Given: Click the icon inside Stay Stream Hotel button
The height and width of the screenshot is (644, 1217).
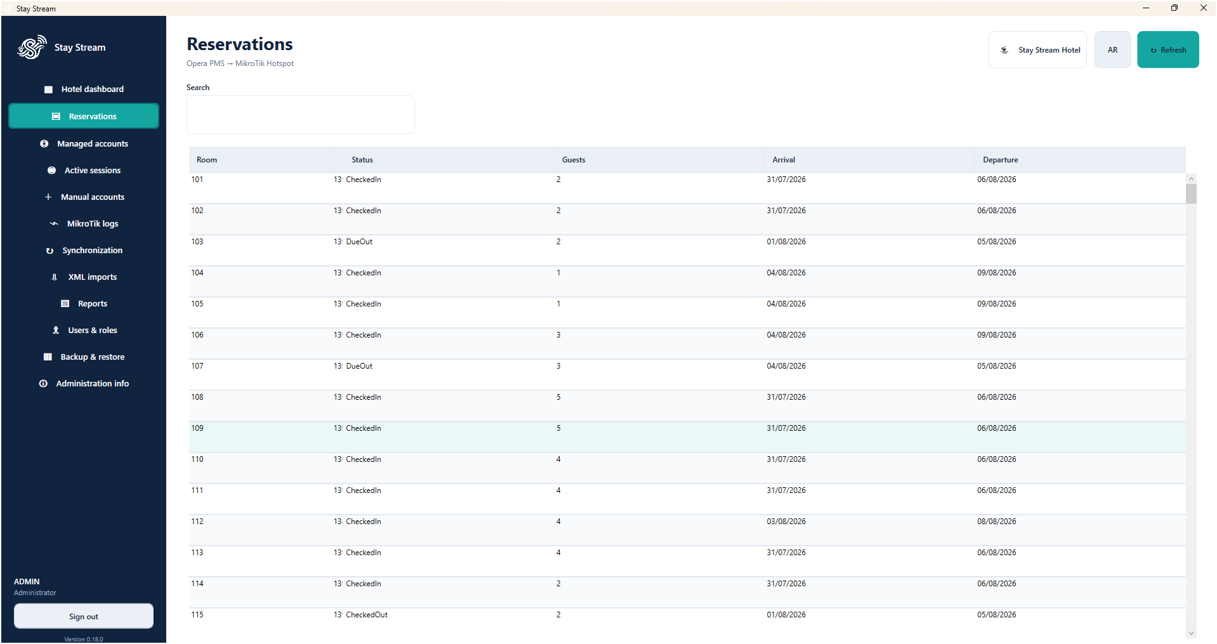Looking at the screenshot, I should (1004, 50).
